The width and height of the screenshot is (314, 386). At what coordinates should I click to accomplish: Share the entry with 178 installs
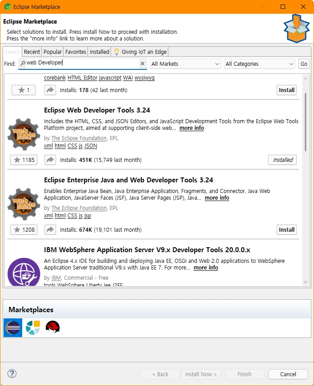tap(50, 90)
